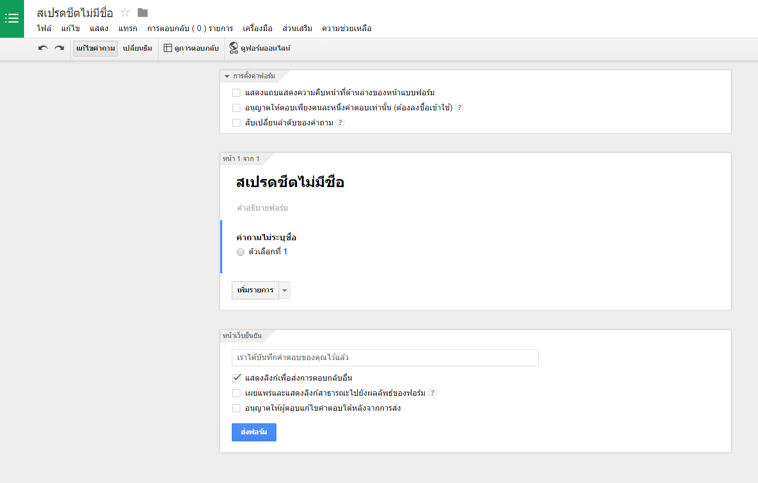This screenshot has width=758, height=483.
Task: Click the blue ส่งฟอร์ม send form button
Action: click(254, 432)
